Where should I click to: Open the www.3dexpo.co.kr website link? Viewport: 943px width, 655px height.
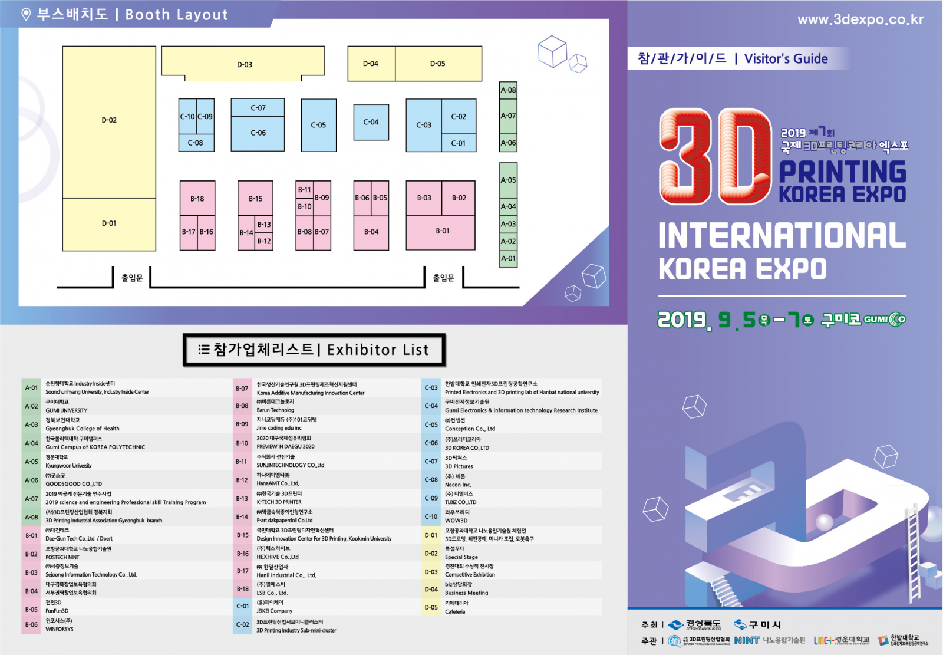point(860,19)
